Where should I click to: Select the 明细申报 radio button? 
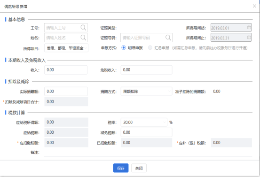click(124, 48)
